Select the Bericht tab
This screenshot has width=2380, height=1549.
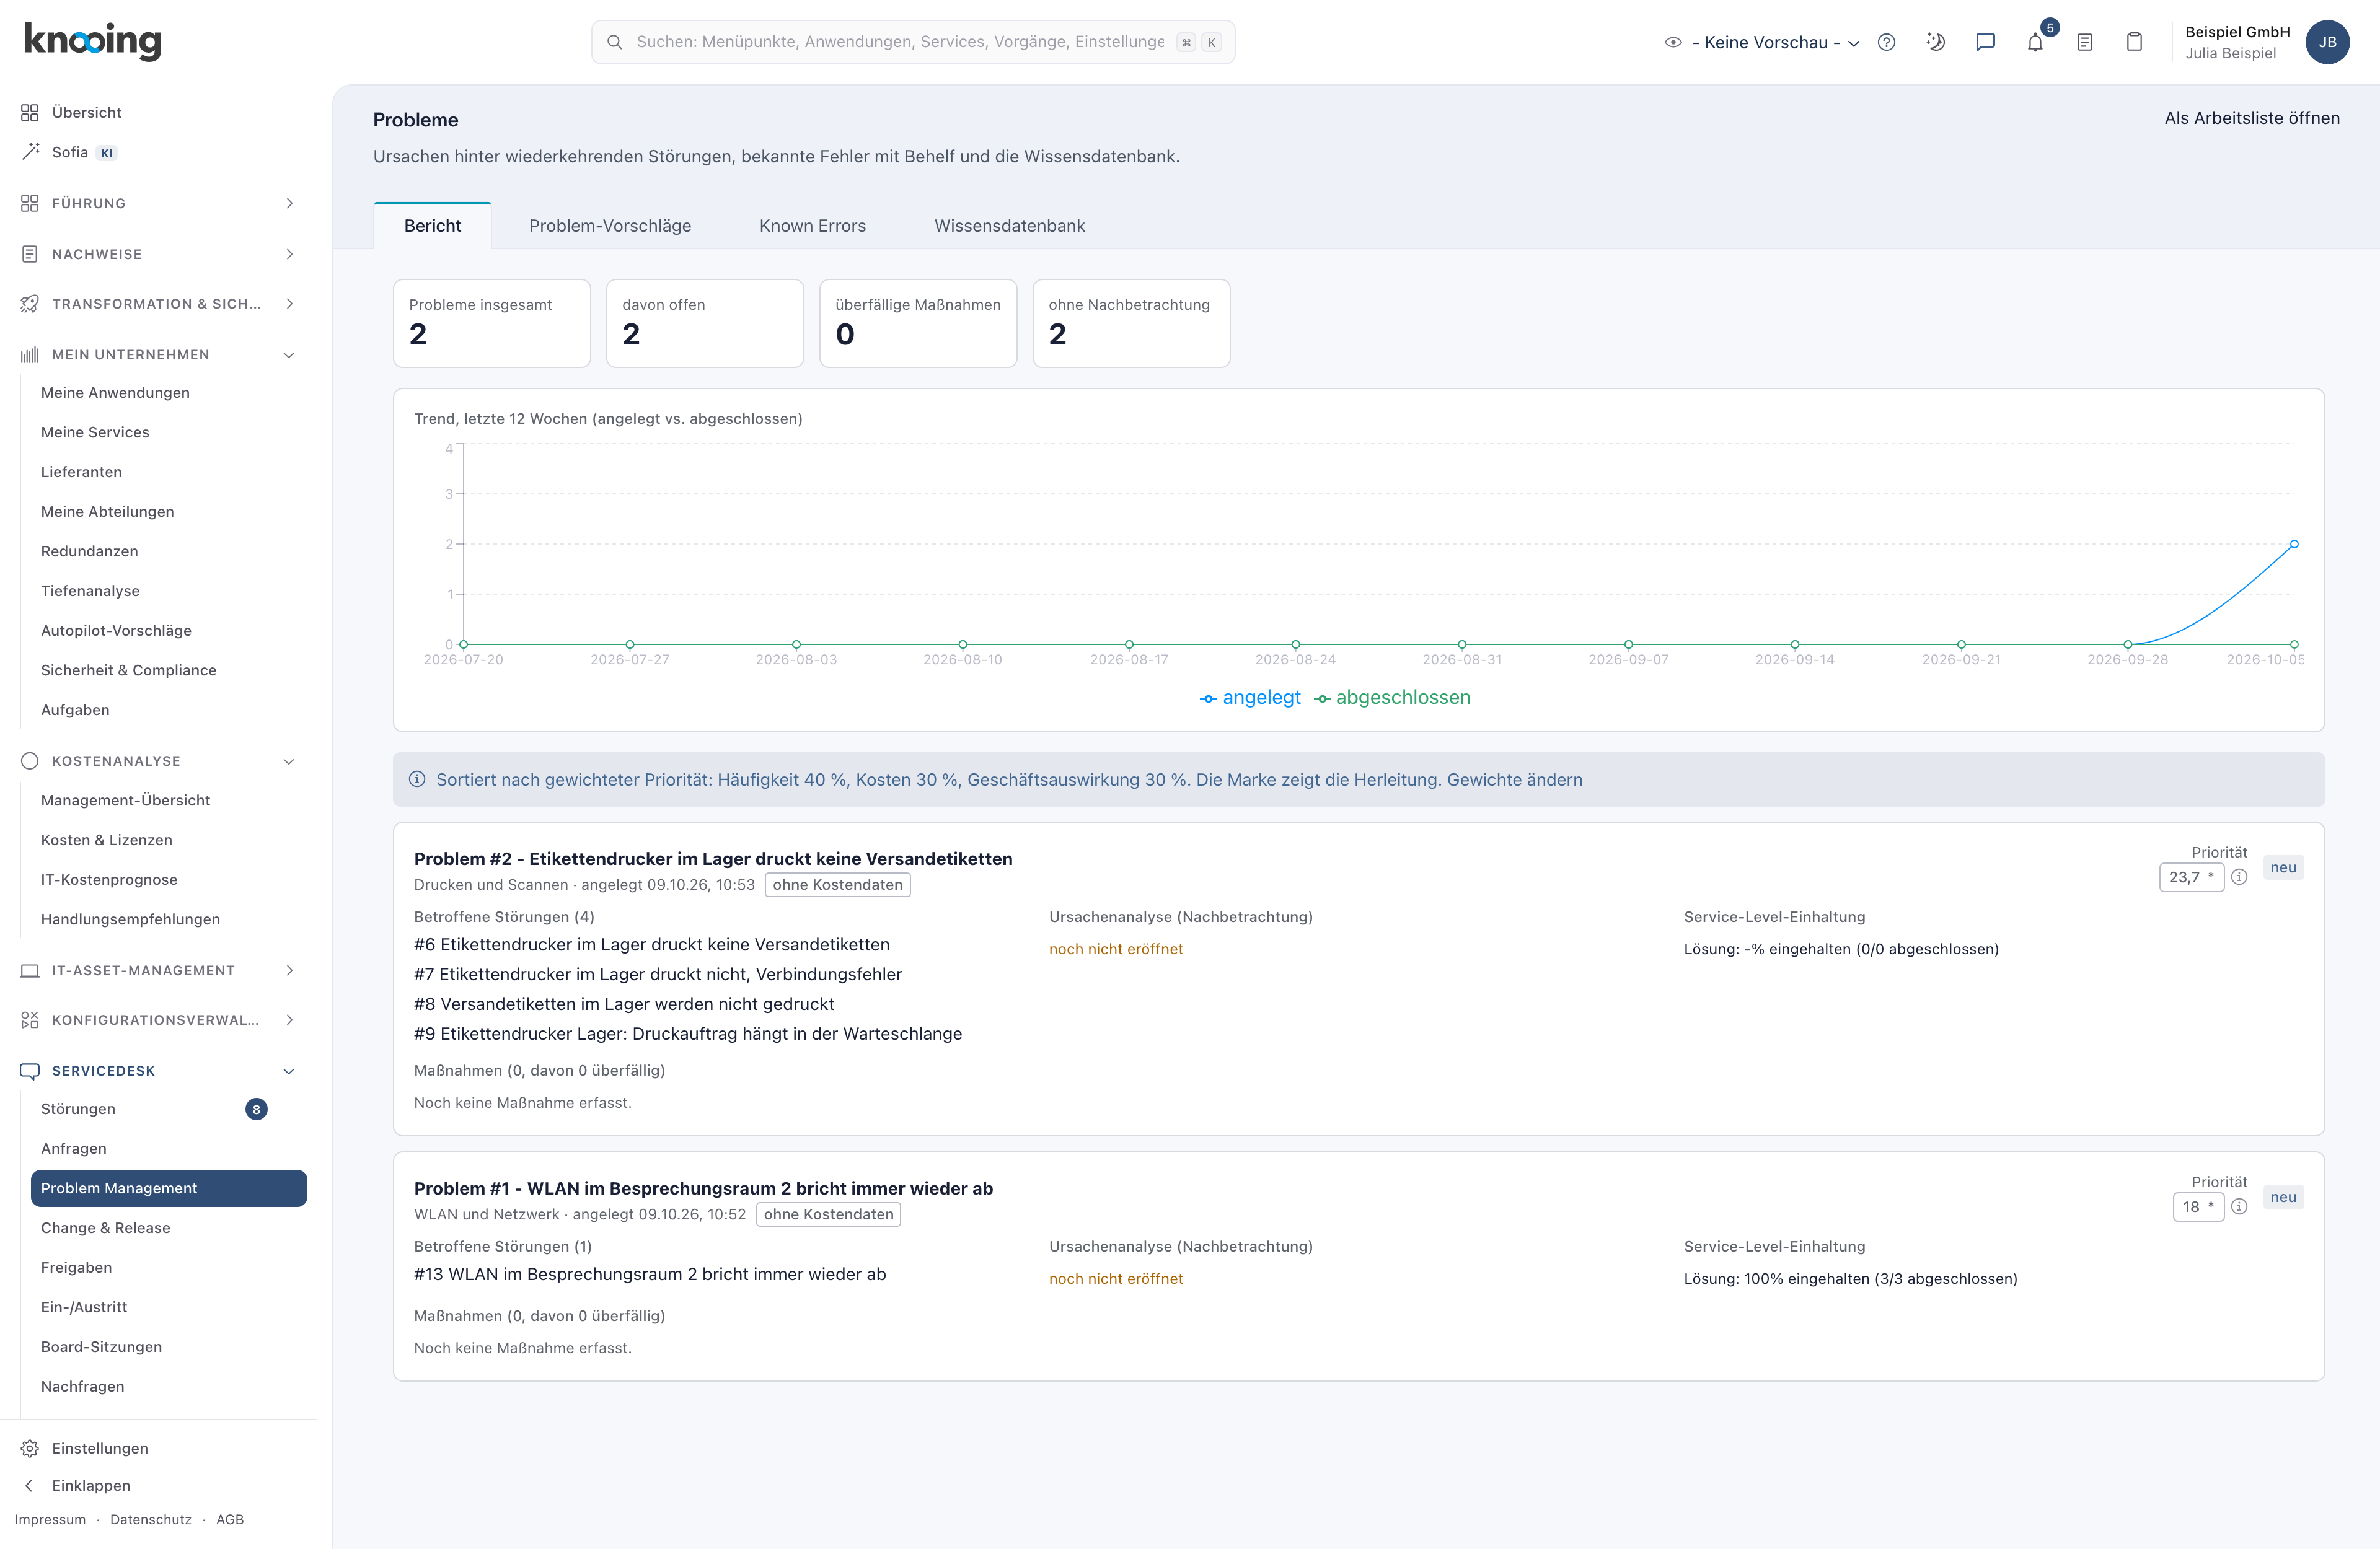pyautogui.click(x=432, y=226)
